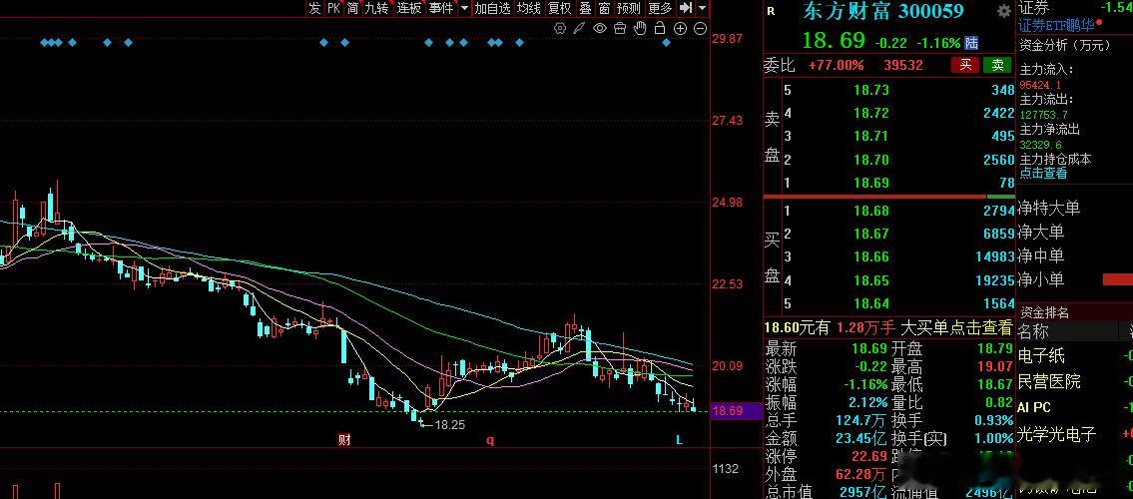The image size is (1133, 499).
Task: Click the R marker icon beside stock name
Action: 771,11
